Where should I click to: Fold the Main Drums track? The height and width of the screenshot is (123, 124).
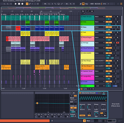click(x=82, y=17)
